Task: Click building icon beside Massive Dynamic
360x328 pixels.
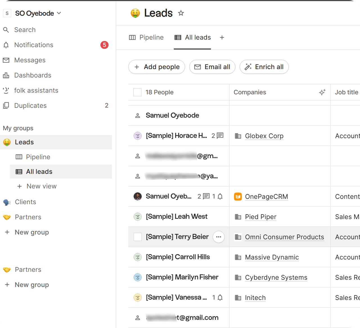Action: [238, 257]
